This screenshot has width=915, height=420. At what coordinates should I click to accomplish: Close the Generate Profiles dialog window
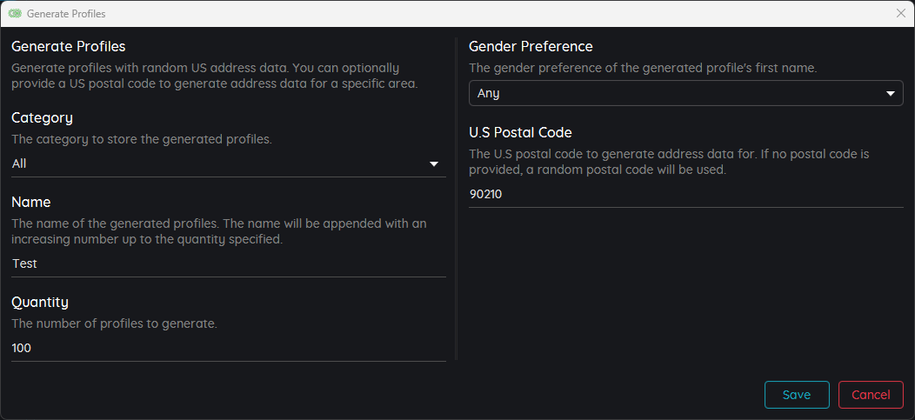901,14
